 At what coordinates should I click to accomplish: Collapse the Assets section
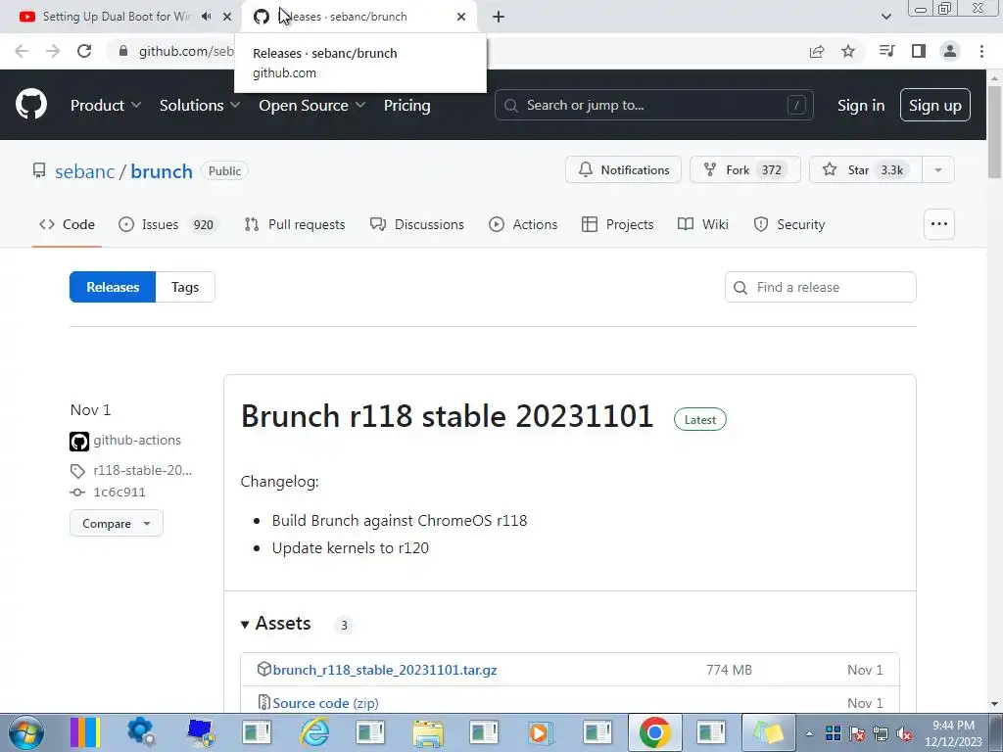pyautogui.click(x=276, y=624)
